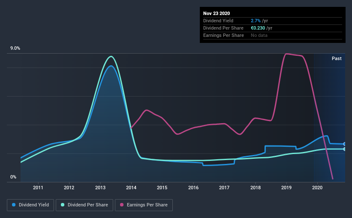Click the teal Dividend Per Share legend dot
The height and width of the screenshot is (218, 352).
pos(63,205)
